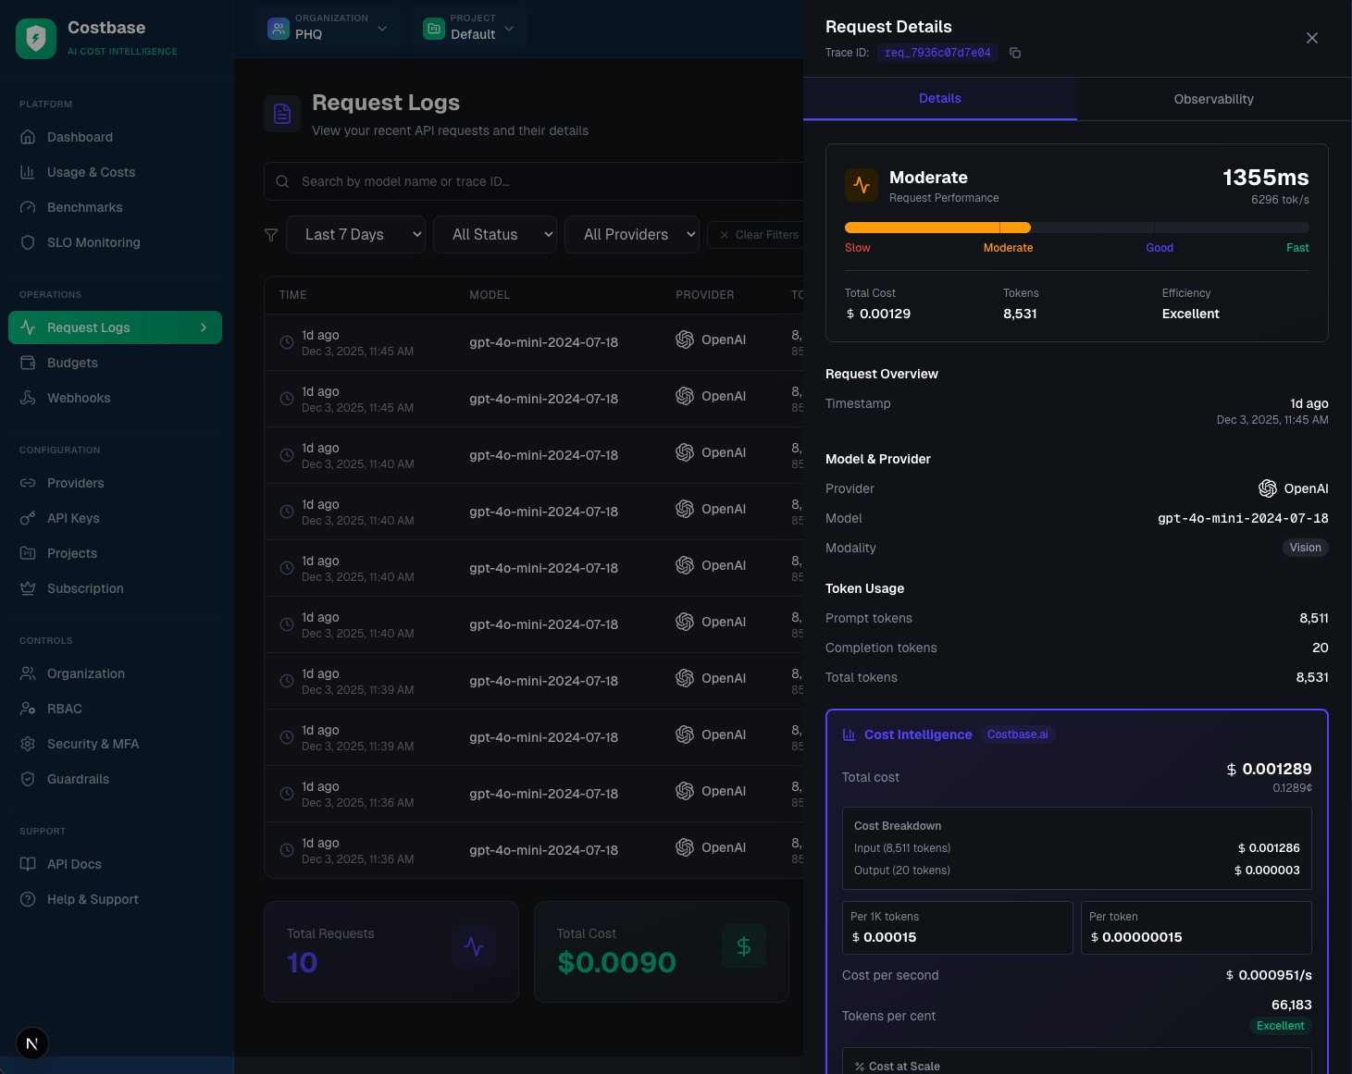Click the MODEL column header
Screen dimensions: 1352x1074
[490, 295]
